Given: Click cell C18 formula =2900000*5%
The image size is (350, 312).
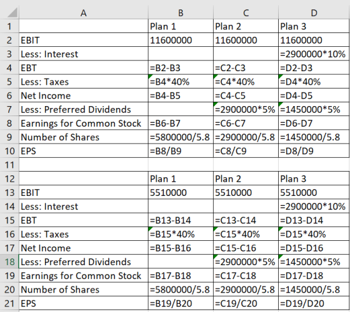Looking at the screenshot, I should (246, 261).
